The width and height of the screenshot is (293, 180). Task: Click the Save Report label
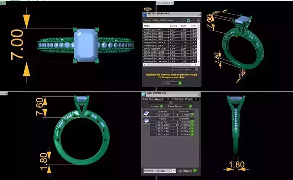tap(175, 106)
